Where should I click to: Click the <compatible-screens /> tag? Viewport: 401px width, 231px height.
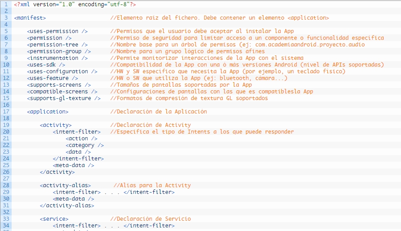tap(62, 92)
